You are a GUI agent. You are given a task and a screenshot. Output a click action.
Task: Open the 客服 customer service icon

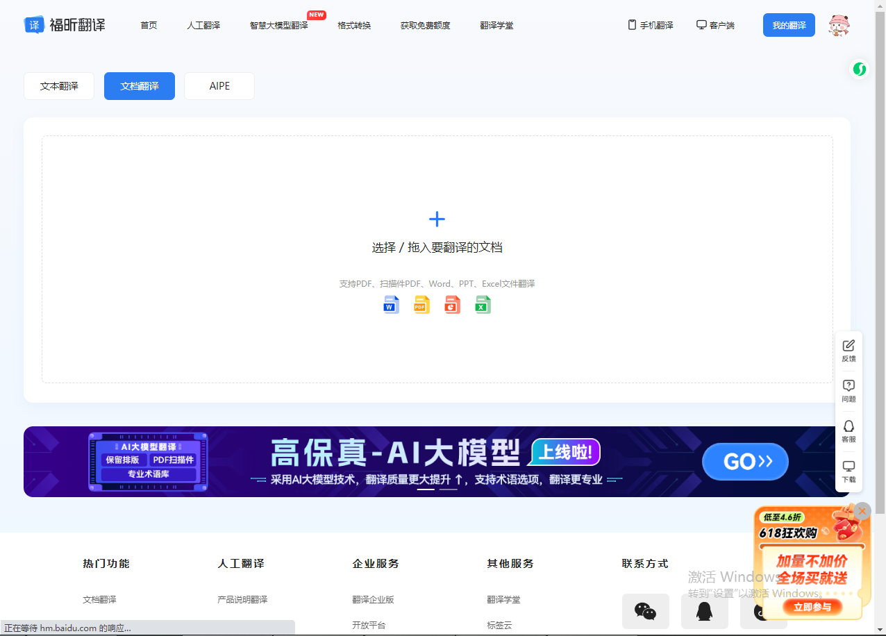click(849, 431)
